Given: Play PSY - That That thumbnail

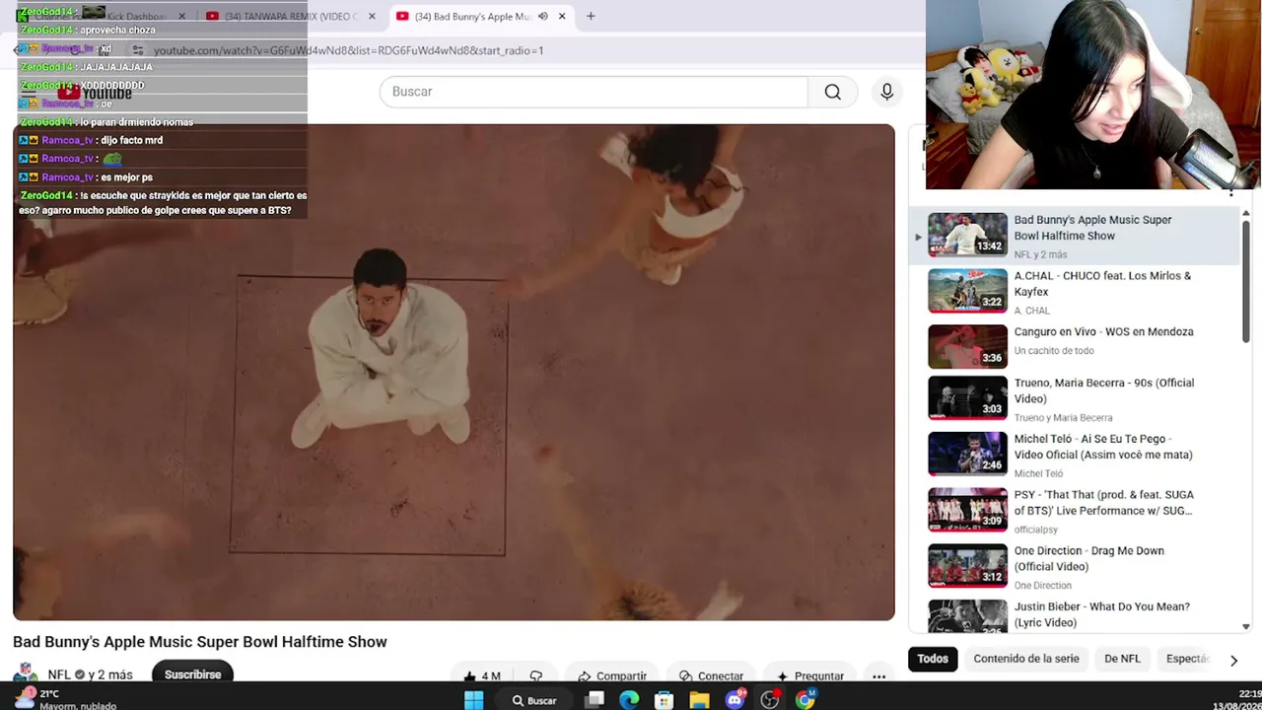Looking at the screenshot, I should (967, 510).
